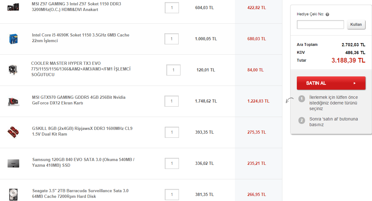Open the MSI GTX970 GAMING product link
The width and height of the screenshot is (372, 201).
[79, 100]
